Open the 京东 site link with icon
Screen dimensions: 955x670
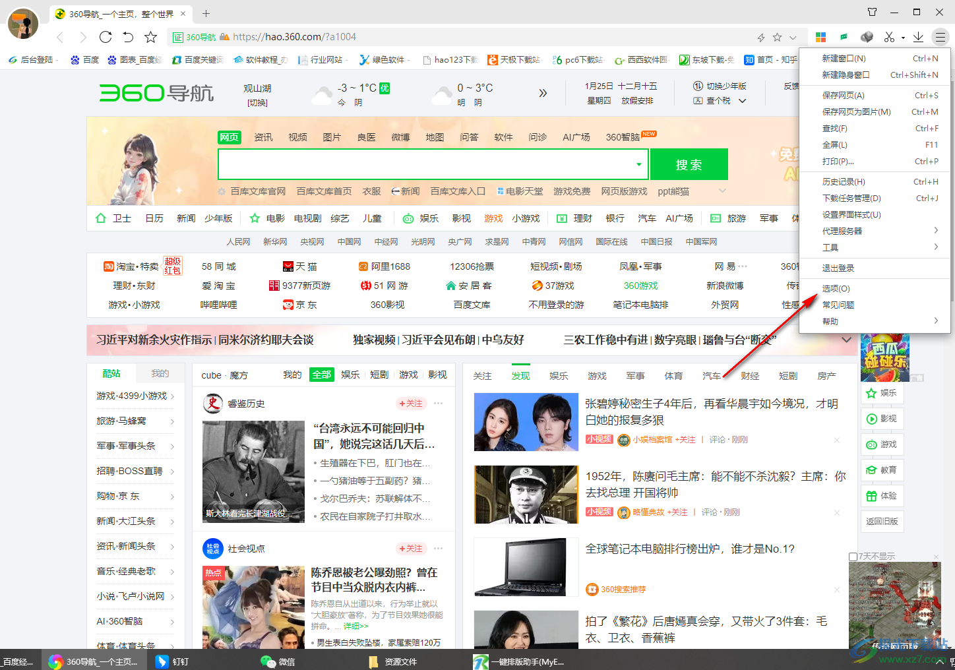(300, 305)
